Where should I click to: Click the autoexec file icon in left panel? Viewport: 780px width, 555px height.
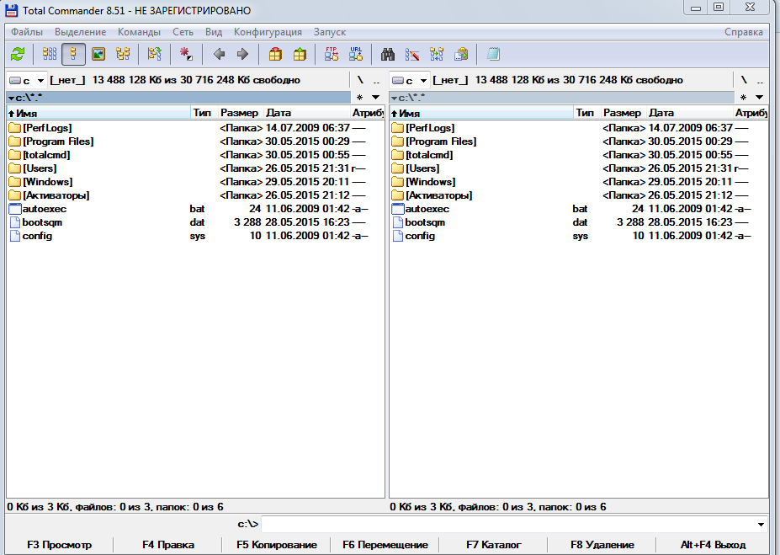coord(15,209)
